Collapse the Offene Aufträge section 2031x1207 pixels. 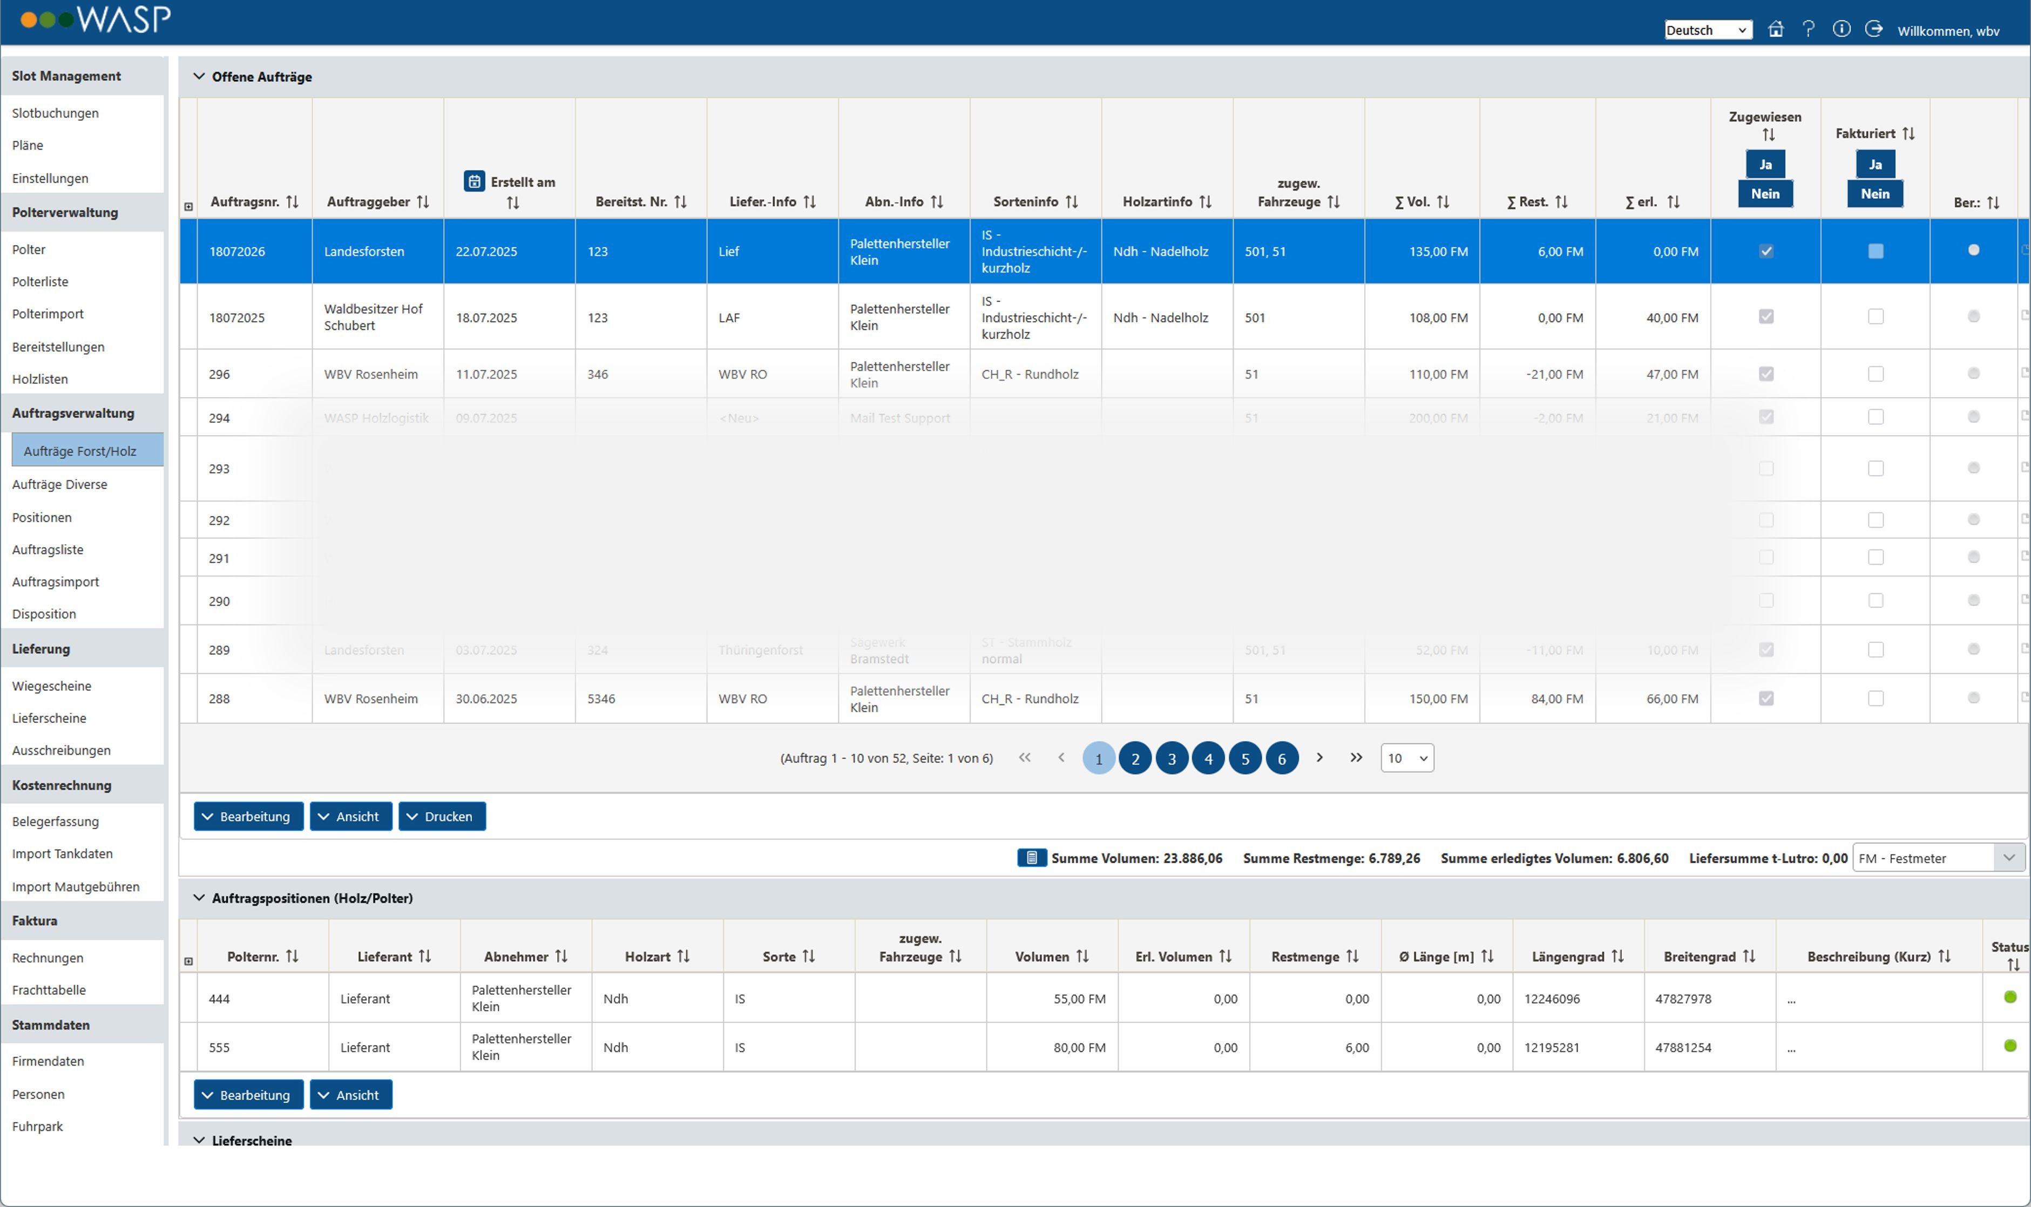[x=199, y=77]
